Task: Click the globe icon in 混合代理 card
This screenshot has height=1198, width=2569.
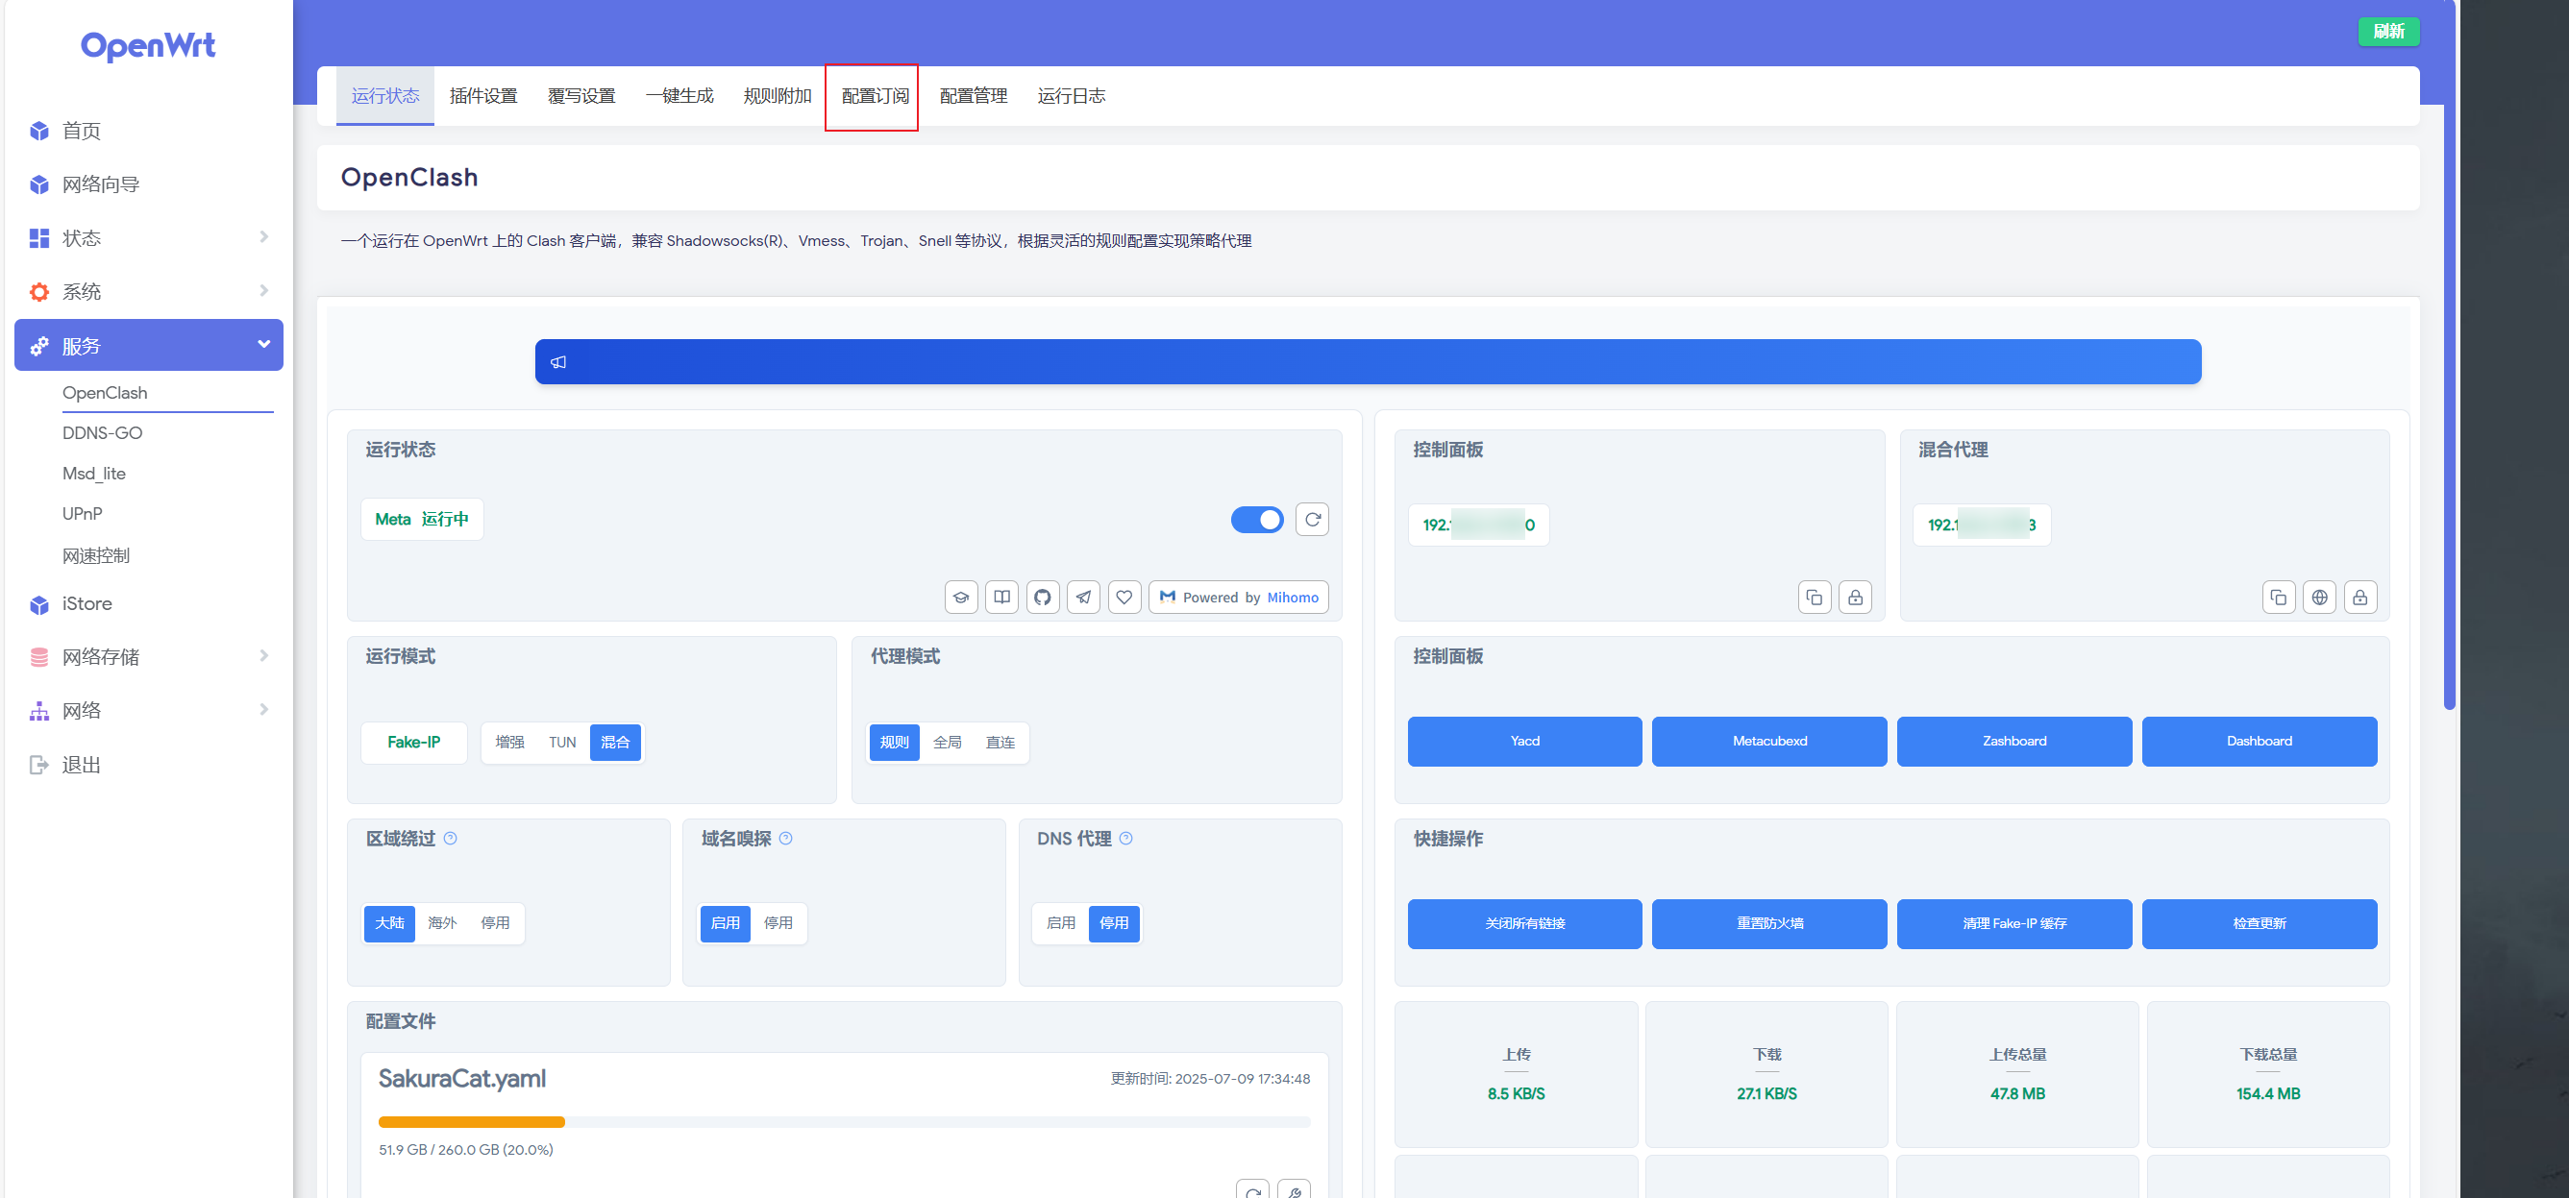Action: [x=2320, y=597]
